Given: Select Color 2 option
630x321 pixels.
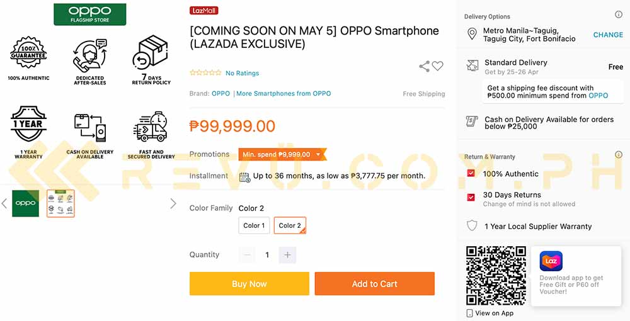Looking at the screenshot, I should tap(290, 225).
